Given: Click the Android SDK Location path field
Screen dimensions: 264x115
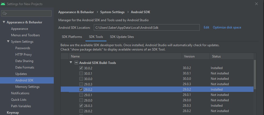Looking at the screenshot, I should (x=147, y=27).
